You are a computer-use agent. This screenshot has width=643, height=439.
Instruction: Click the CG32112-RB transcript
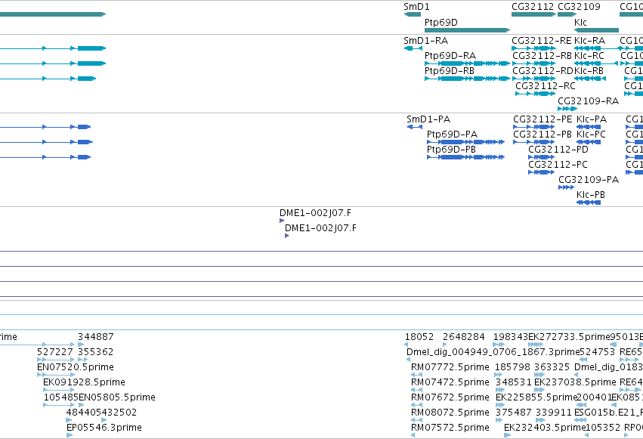(x=533, y=63)
